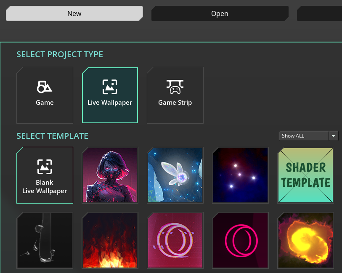Select the Live Wallpaper project type icon
342x273 pixels.
110,95
